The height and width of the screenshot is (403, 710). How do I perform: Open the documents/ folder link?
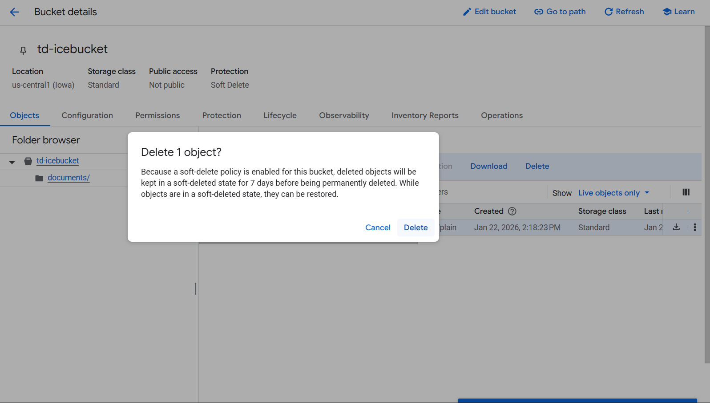pyautogui.click(x=69, y=178)
